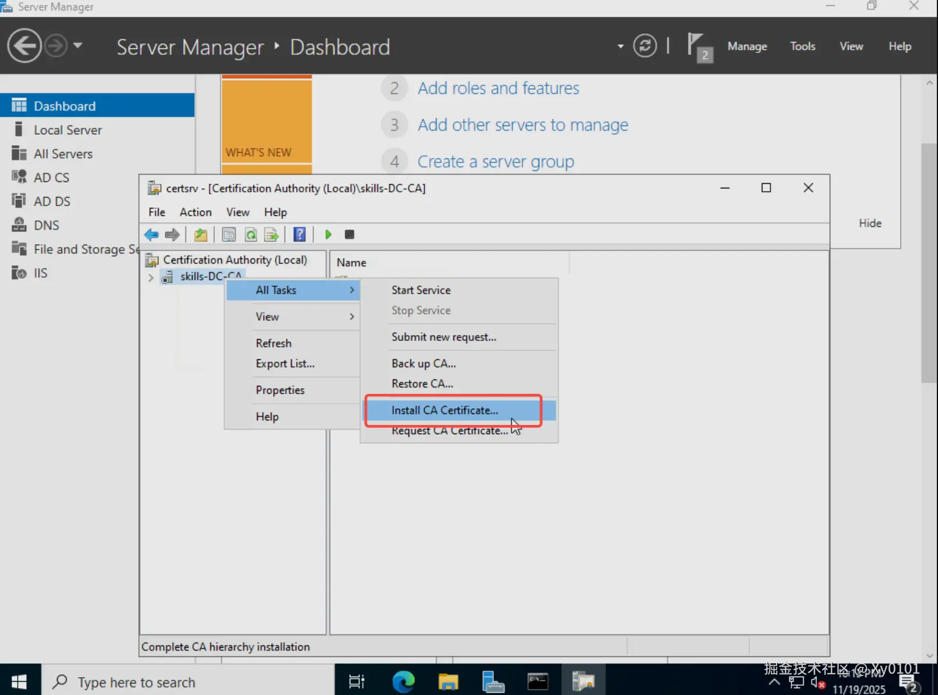The width and height of the screenshot is (938, 695).
Task: Click the Properties toolbar icon in certsrv
Action: (x=229, y=234)
